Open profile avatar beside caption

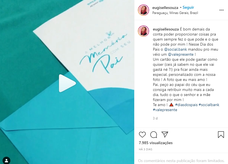coord(143,31)
